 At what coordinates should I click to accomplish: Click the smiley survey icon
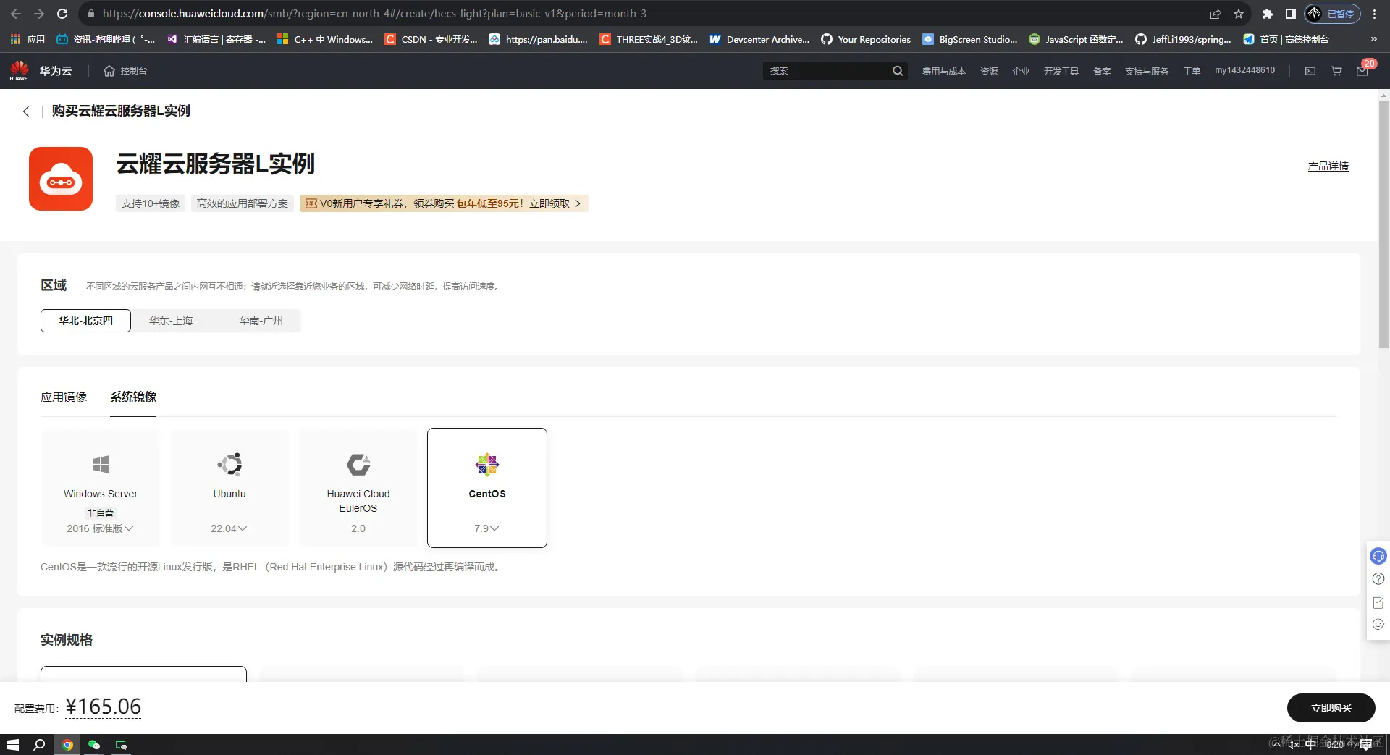click(x=1378, y=625)
